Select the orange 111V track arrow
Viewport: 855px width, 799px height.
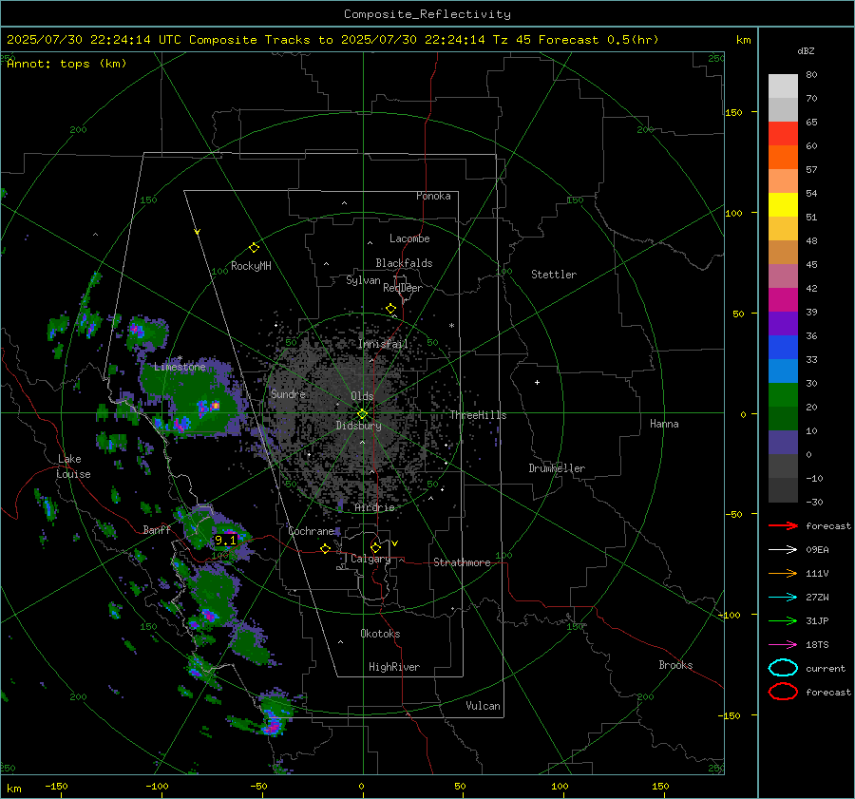coord(783,573)
